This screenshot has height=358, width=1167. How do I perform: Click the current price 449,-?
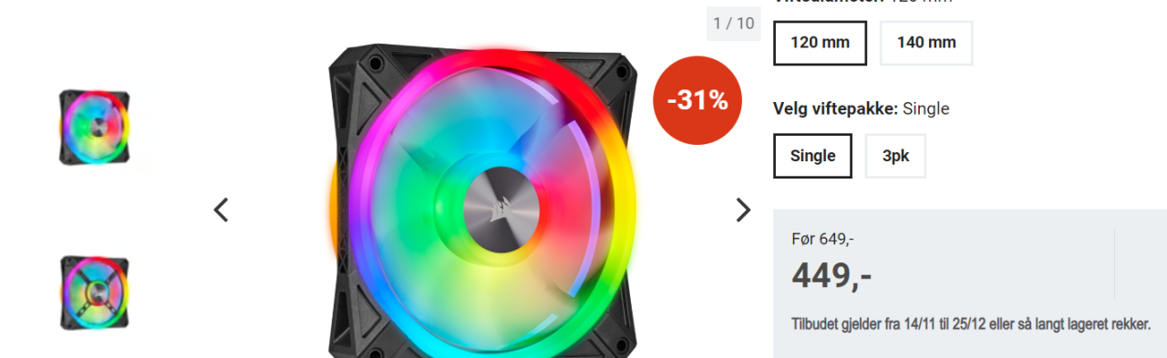pos(831,275)
